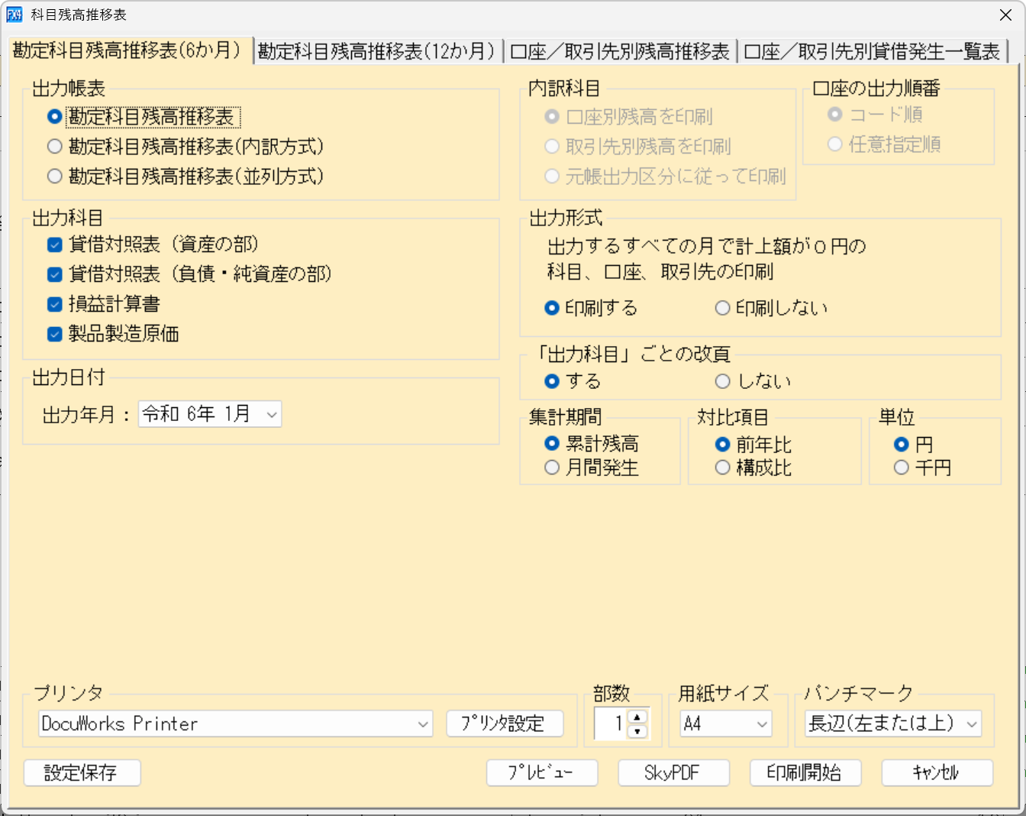The height and width of the screenshot is (816, 1026).
Task: Click the プレビュー button
Action: click(x=542, y=772)
